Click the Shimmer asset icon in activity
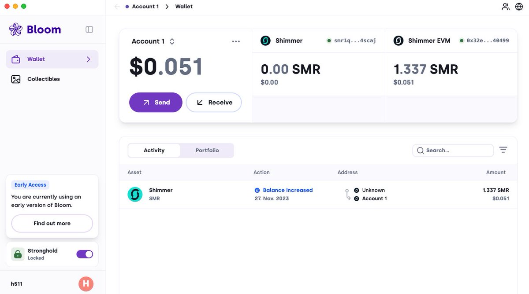 click(x=135, y=195)
